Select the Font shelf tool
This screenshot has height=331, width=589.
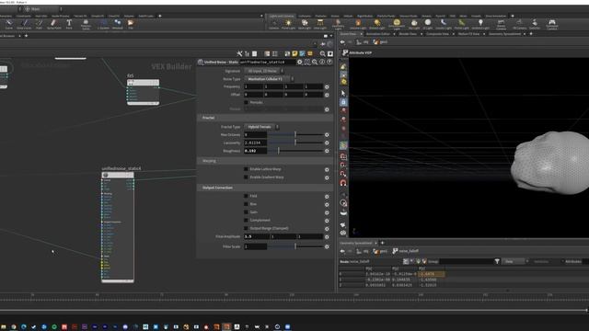(69, 25)
